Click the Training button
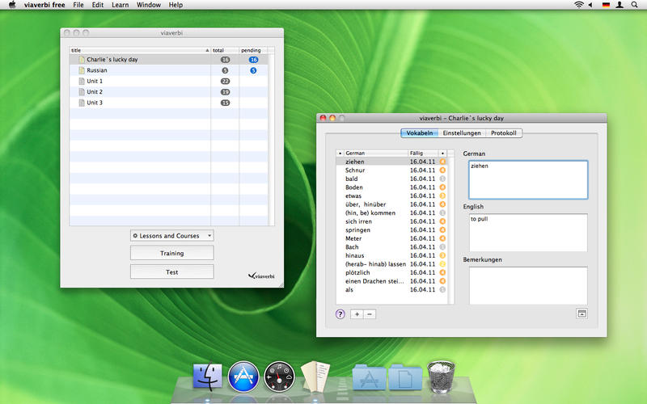Viewport: 647px width, 404px height. tap(172, 253)
